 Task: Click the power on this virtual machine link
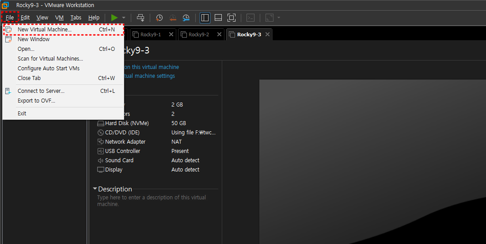(151, 67)
